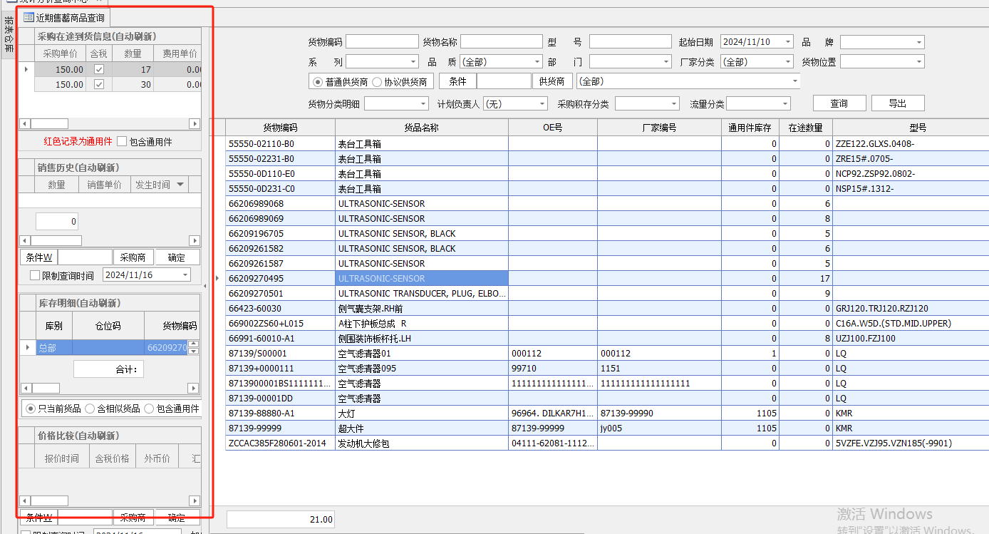Image resolution: width=989 pixels, height=534 pixels.
Task: Open the 报表仓库 side tab
Action: tap(9, 35)
